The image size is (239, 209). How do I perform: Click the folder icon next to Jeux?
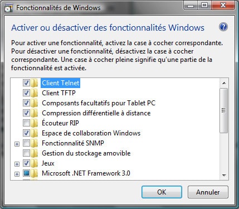coord(34,163)
